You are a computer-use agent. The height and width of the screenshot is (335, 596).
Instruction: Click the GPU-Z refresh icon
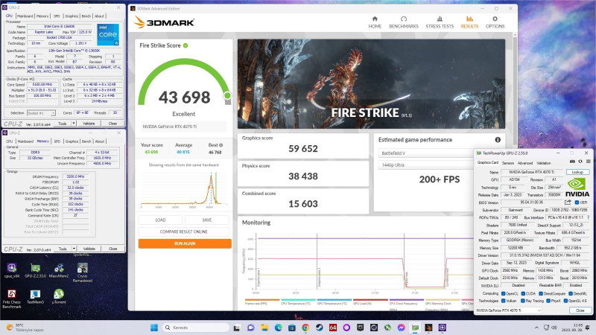pyautogui.click(x=580, y=162)
